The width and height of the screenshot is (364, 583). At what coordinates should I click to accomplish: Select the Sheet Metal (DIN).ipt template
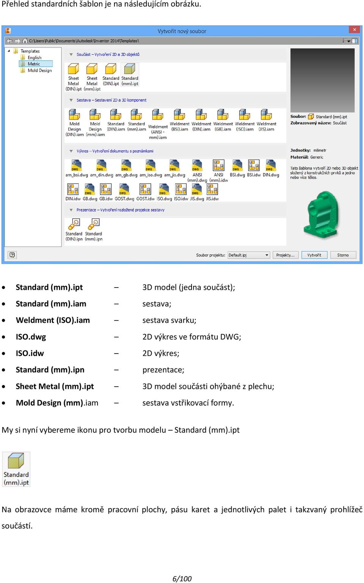coord(74,77)
